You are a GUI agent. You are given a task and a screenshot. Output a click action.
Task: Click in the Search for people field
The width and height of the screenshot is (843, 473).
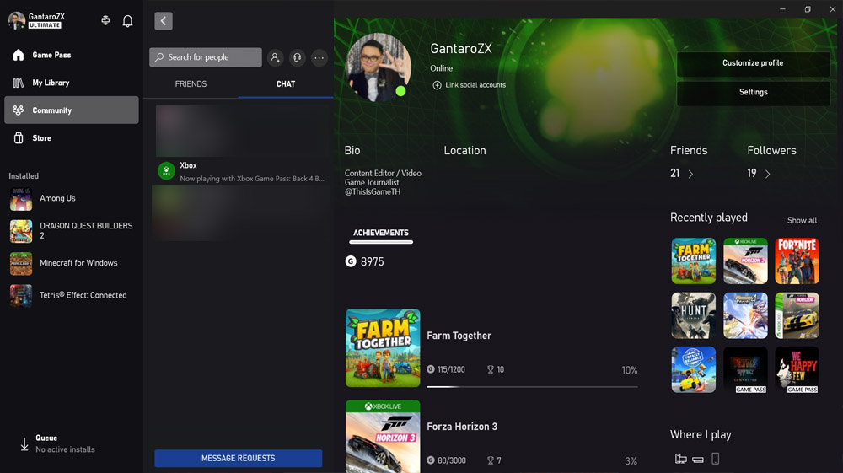point(206,57)
